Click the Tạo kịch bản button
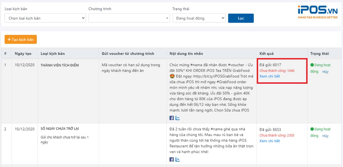Image resolution: width=343 pixels, height=167 pixels. [20, 39]
